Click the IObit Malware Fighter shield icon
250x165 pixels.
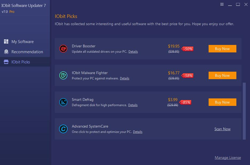pos(63,75)
